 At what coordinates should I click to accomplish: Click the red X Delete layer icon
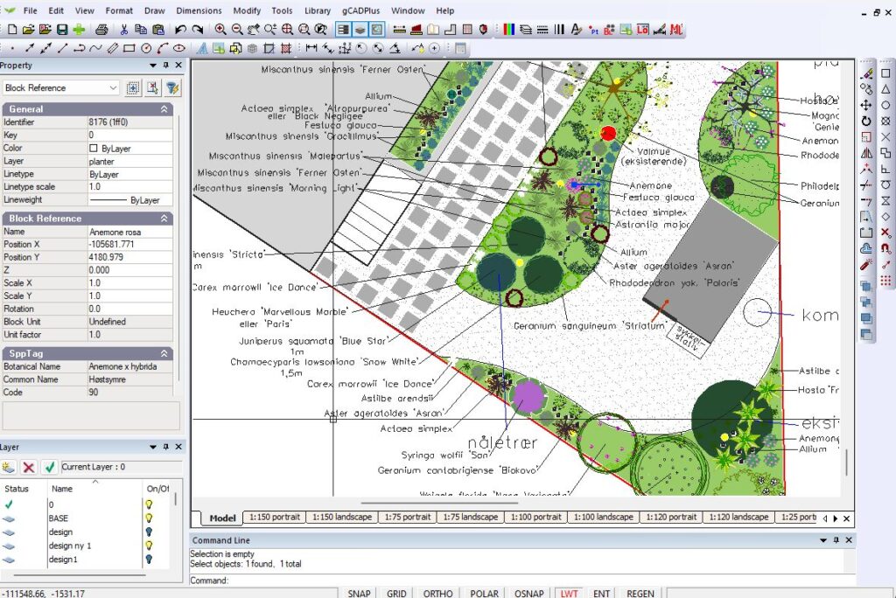[x=28, y=467]
